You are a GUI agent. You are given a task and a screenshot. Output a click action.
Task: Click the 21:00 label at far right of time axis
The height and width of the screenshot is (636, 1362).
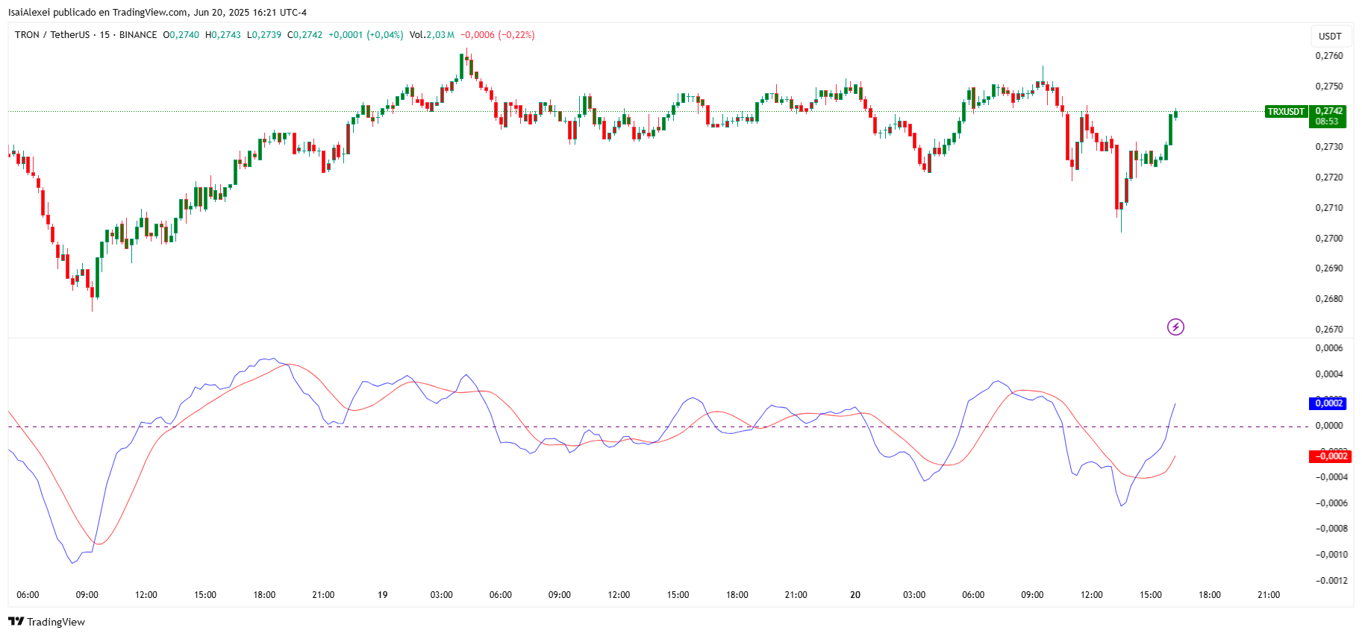(x=1269, y=595)
